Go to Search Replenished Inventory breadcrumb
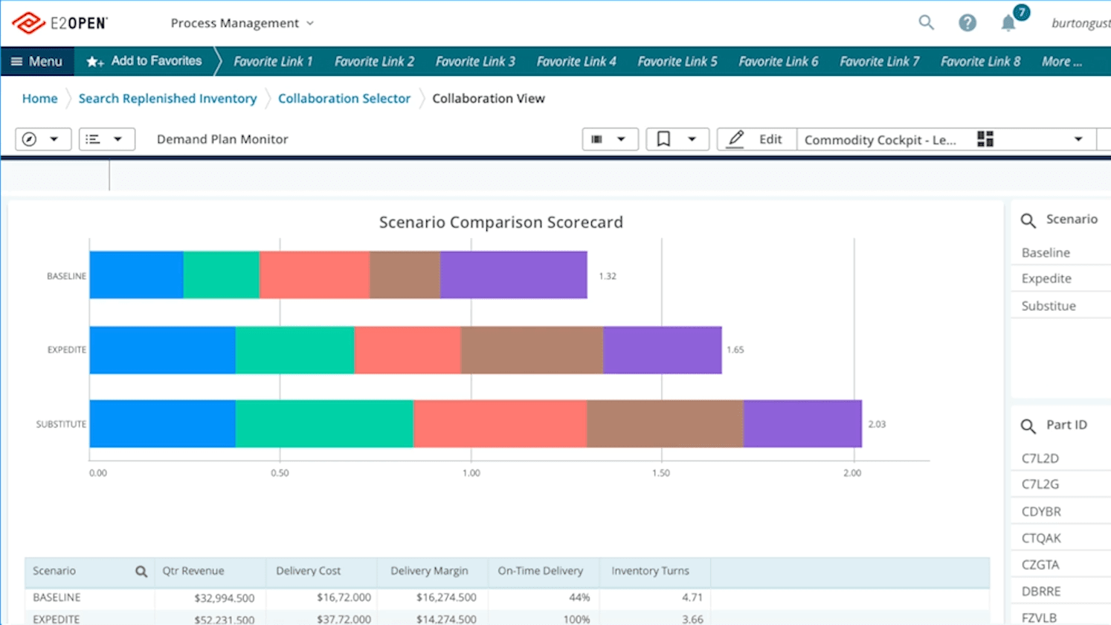Image resolution: width=1111 pixels, height=625 pixels. [167, 98]
